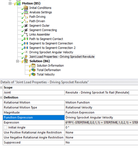
Task: Click Function Expression value Driving Sprocket Angular Velocity
Action: point(101,118)
